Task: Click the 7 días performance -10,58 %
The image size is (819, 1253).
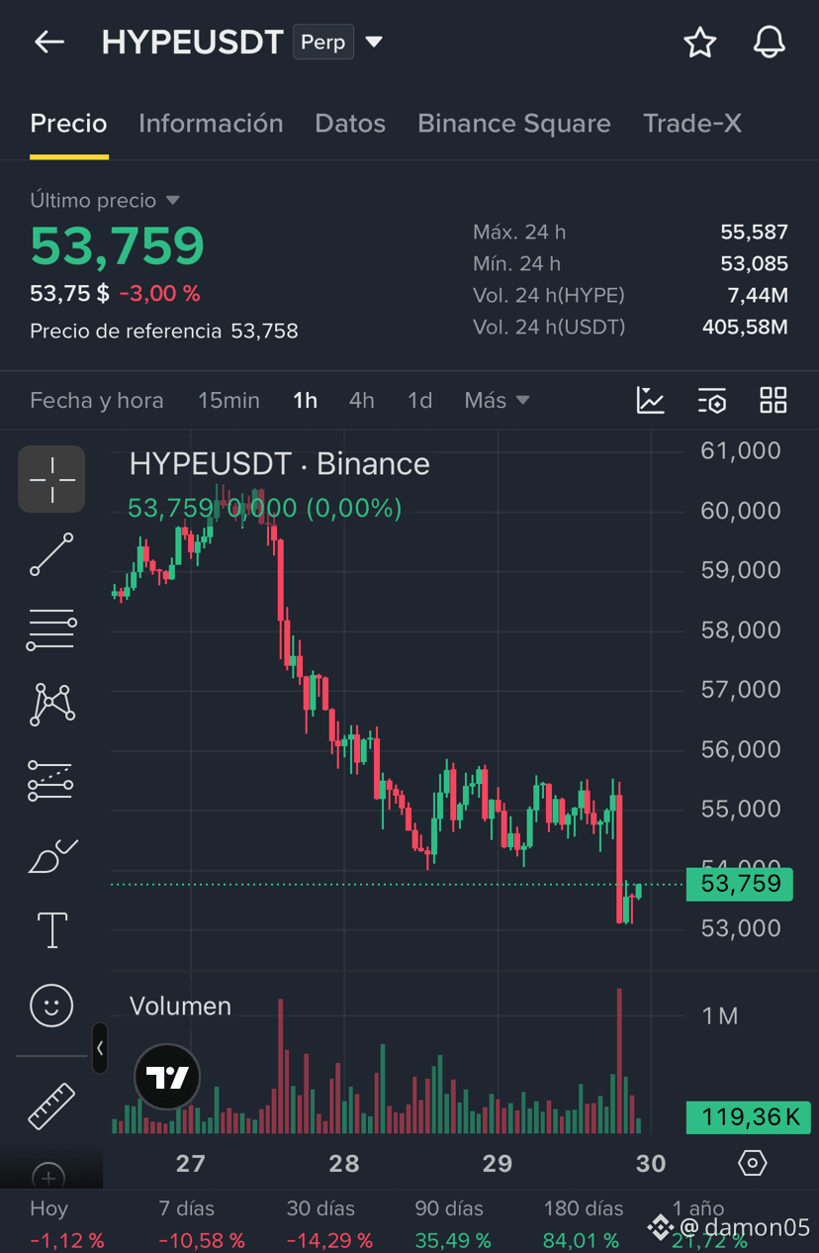Action: pos(202,1240)
